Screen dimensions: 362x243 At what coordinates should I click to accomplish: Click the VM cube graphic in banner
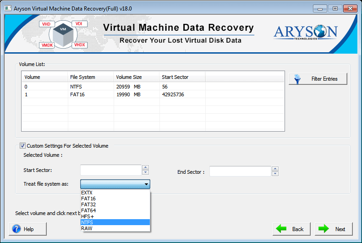pos(63,34)
